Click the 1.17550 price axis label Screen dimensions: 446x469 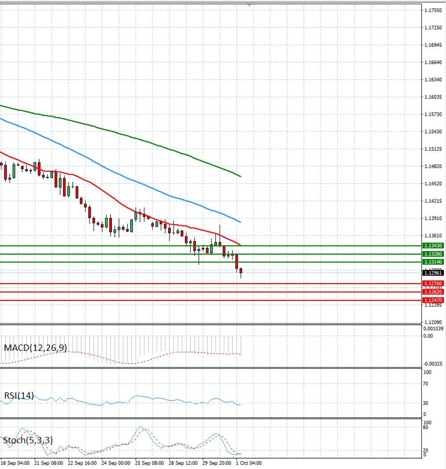pyautogui.click(x=433, y=10)
